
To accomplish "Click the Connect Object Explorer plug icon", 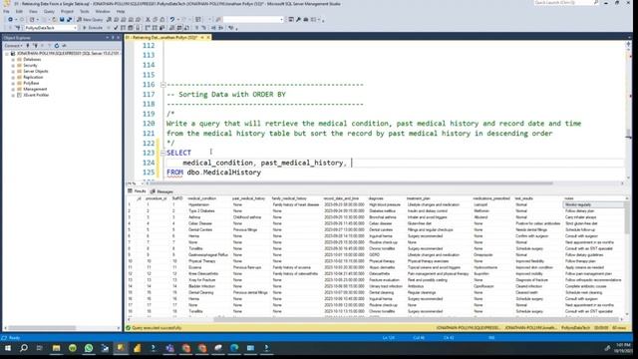I will point(28,46).
